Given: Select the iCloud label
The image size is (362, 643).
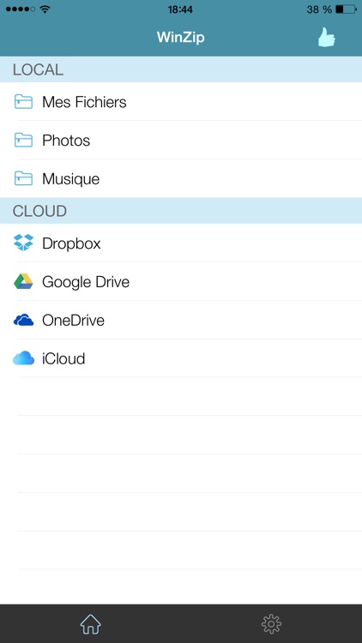Looking at the screenshot, I should (63, 359).
